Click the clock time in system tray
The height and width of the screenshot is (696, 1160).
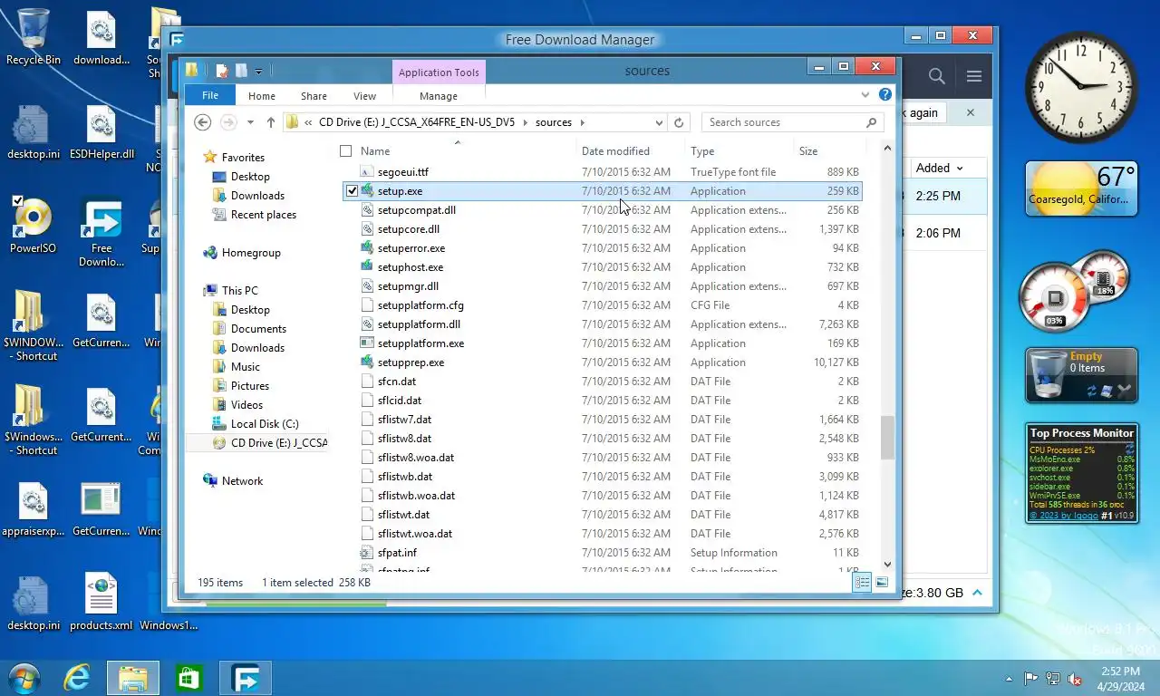coord(1120,672)
